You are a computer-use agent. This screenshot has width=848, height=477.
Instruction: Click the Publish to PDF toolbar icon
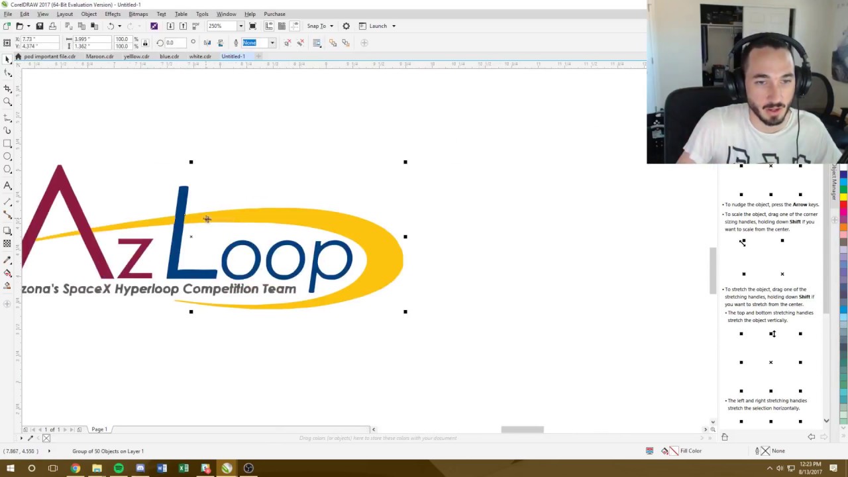(x=195, y=26)
